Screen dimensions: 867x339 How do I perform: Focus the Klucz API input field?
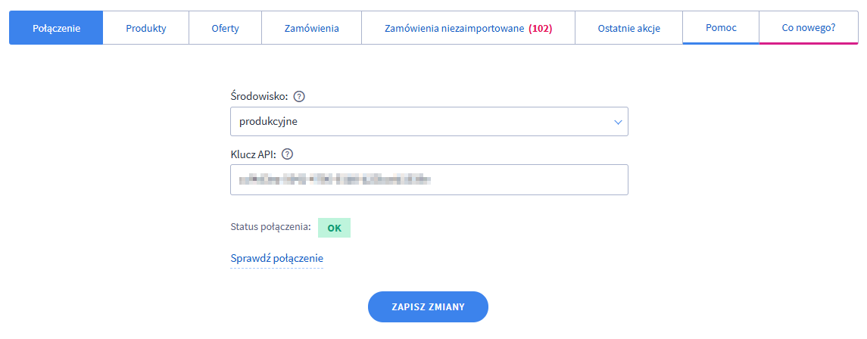coord(429,179)
